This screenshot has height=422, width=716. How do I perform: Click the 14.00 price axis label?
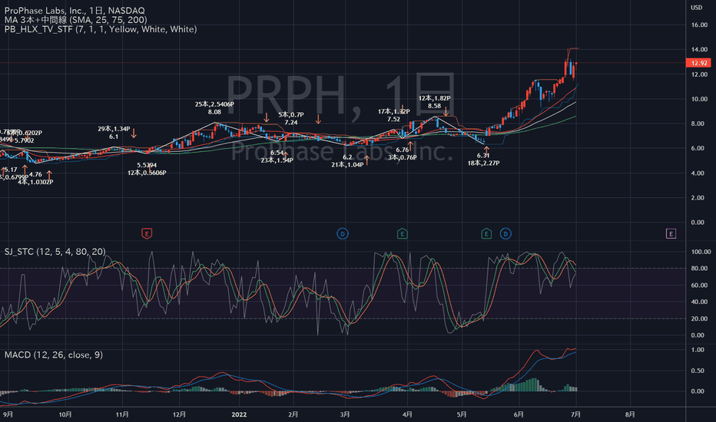699,49
